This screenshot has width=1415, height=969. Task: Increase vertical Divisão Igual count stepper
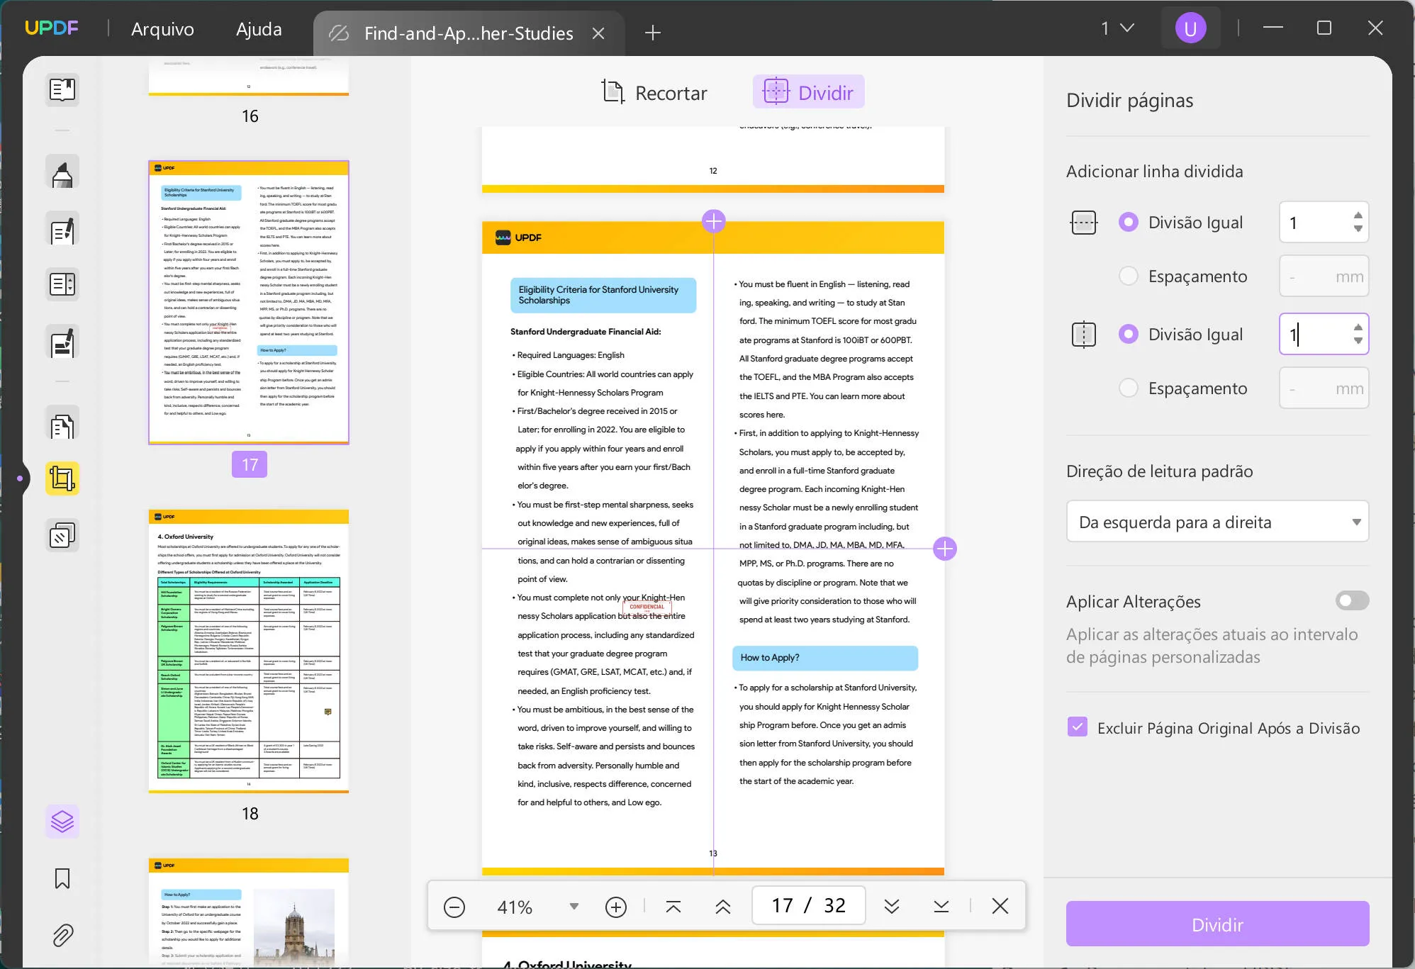click(1358, 327)
